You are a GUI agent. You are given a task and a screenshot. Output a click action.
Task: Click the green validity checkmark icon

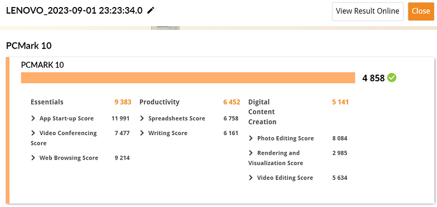coord(392,78)
